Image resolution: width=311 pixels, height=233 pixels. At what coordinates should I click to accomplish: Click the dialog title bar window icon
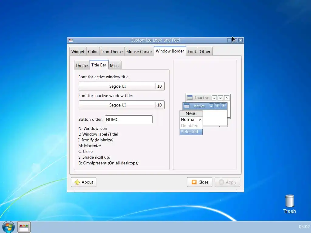[71, 40]
